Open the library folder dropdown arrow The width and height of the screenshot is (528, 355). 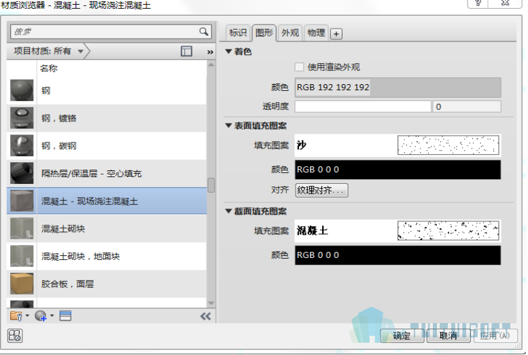pyautogui.click(x=27, y=316)
